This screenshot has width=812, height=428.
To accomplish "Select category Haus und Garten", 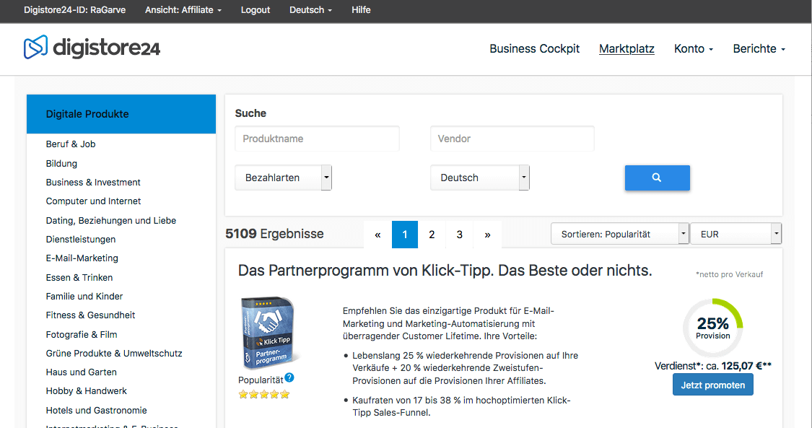I will click(82, 372).
